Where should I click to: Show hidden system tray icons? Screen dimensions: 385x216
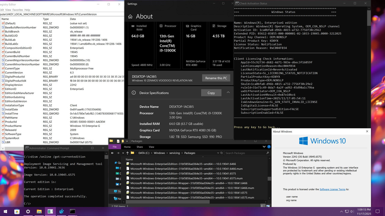[x=341, y=212]
